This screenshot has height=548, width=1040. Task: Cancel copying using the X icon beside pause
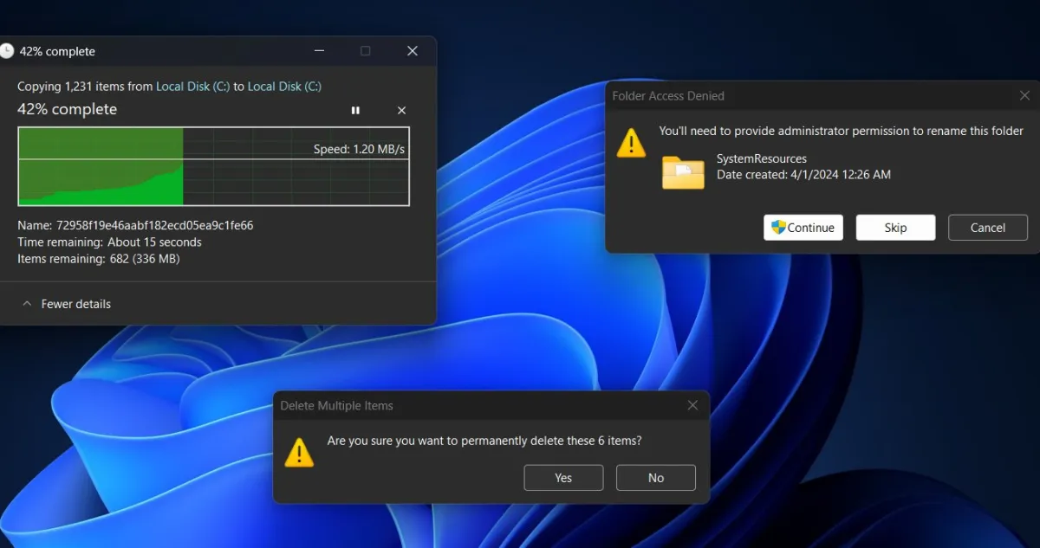401,110
